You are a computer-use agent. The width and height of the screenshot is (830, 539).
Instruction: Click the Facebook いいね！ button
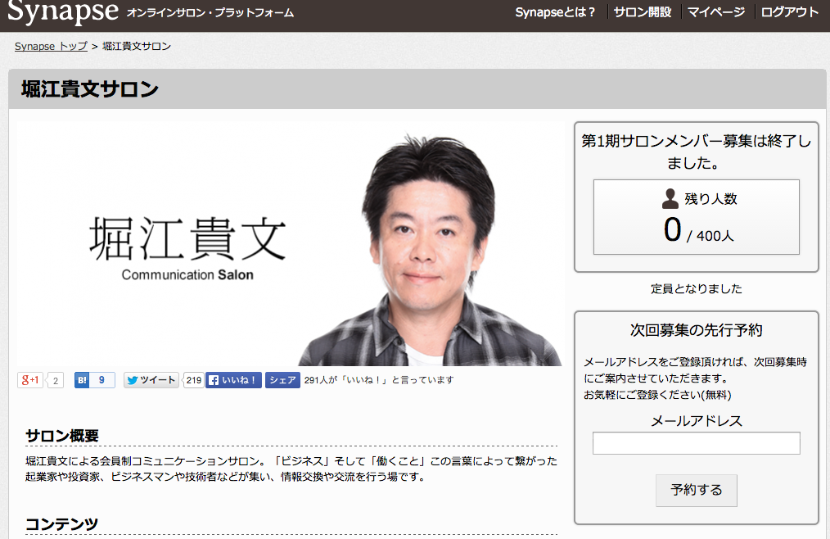pyautogui.click(x=233, y=380)
